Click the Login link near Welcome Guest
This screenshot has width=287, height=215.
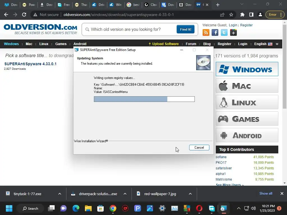coord(233,25)
